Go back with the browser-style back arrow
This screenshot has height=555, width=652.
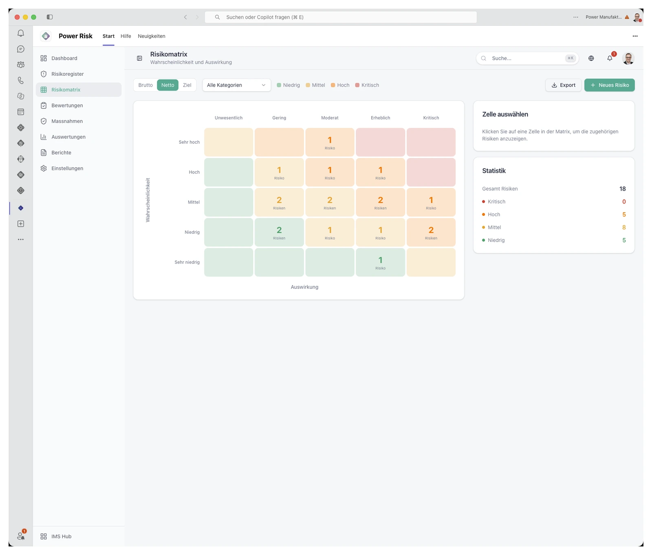click(x=185, y=17)
